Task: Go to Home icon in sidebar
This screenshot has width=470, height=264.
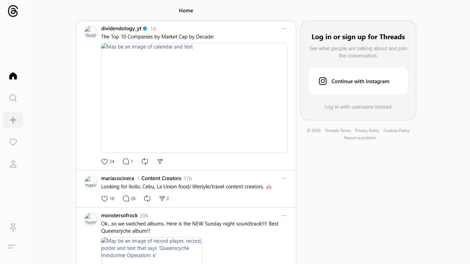Action: click(x=13, y=76)
